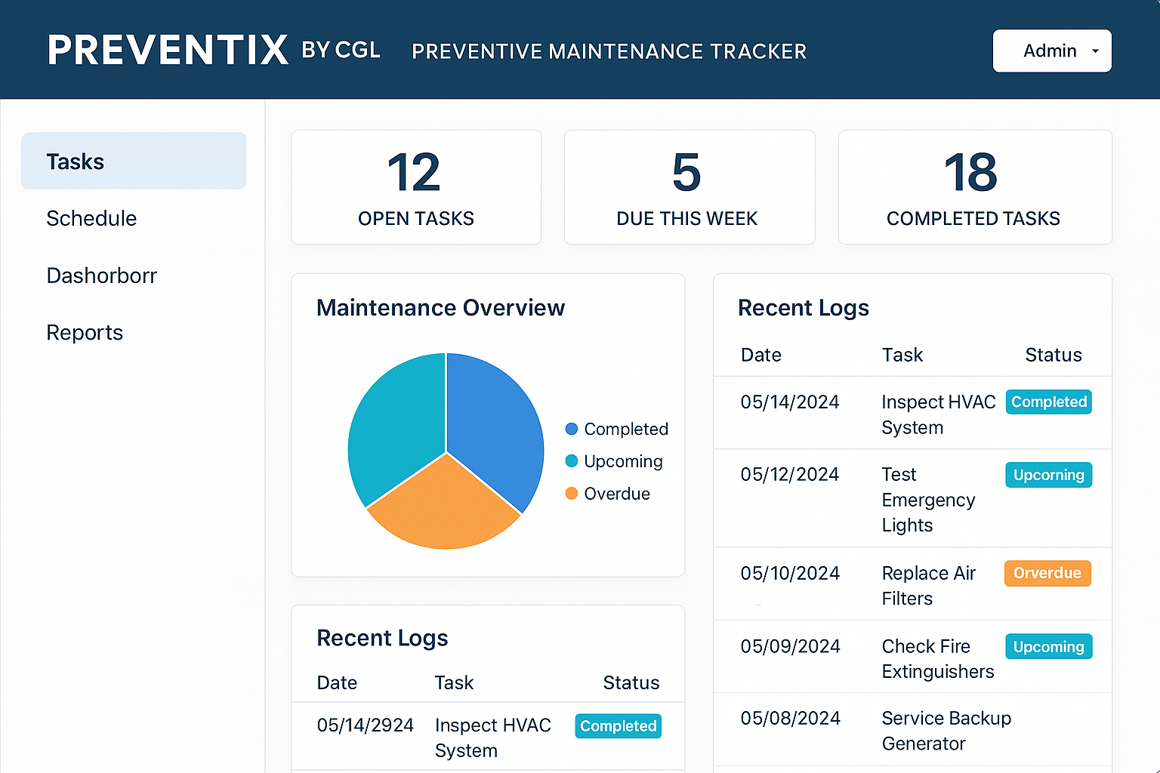This screenshot has width=1160, height=773.
Task: Open Reports in the sidebar
Action: 85,332
